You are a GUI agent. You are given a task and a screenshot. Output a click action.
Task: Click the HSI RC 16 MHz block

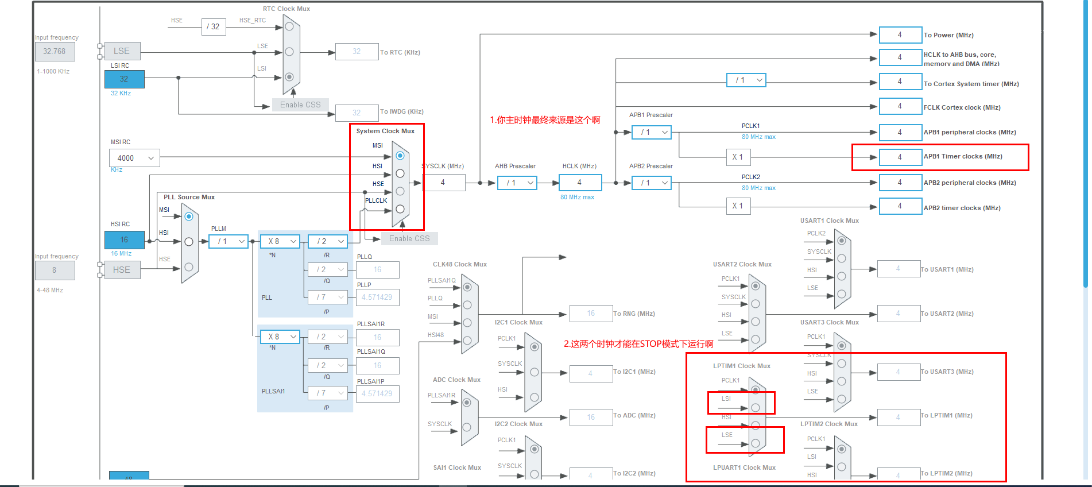(125, 240)
